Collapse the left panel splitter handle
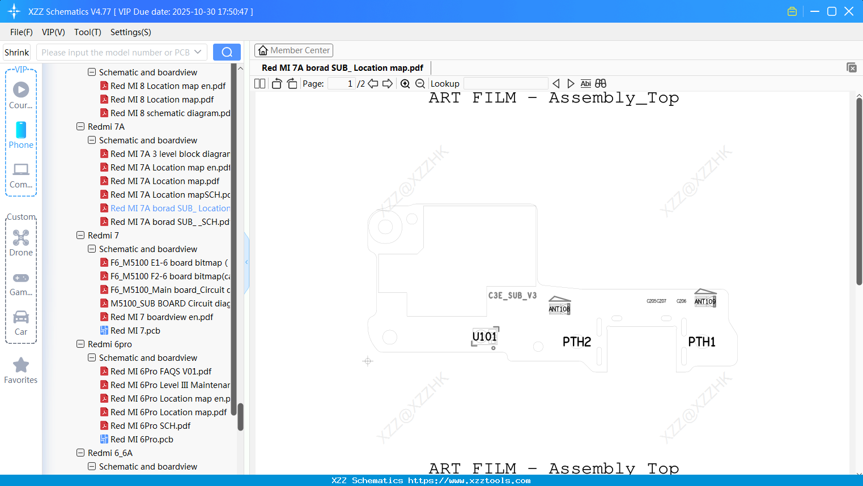This screenshot has width=863, height=486. (x=246, y=262)
